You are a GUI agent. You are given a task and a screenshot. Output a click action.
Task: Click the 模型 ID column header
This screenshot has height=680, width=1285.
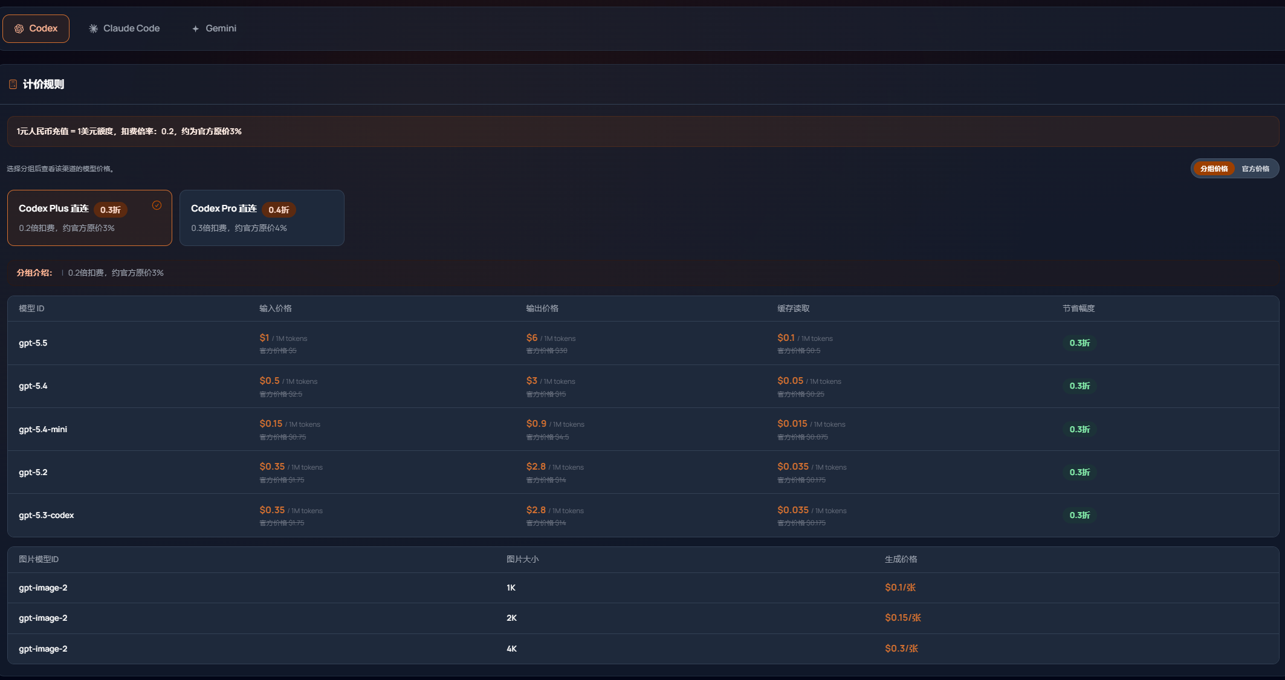(31, 308)
